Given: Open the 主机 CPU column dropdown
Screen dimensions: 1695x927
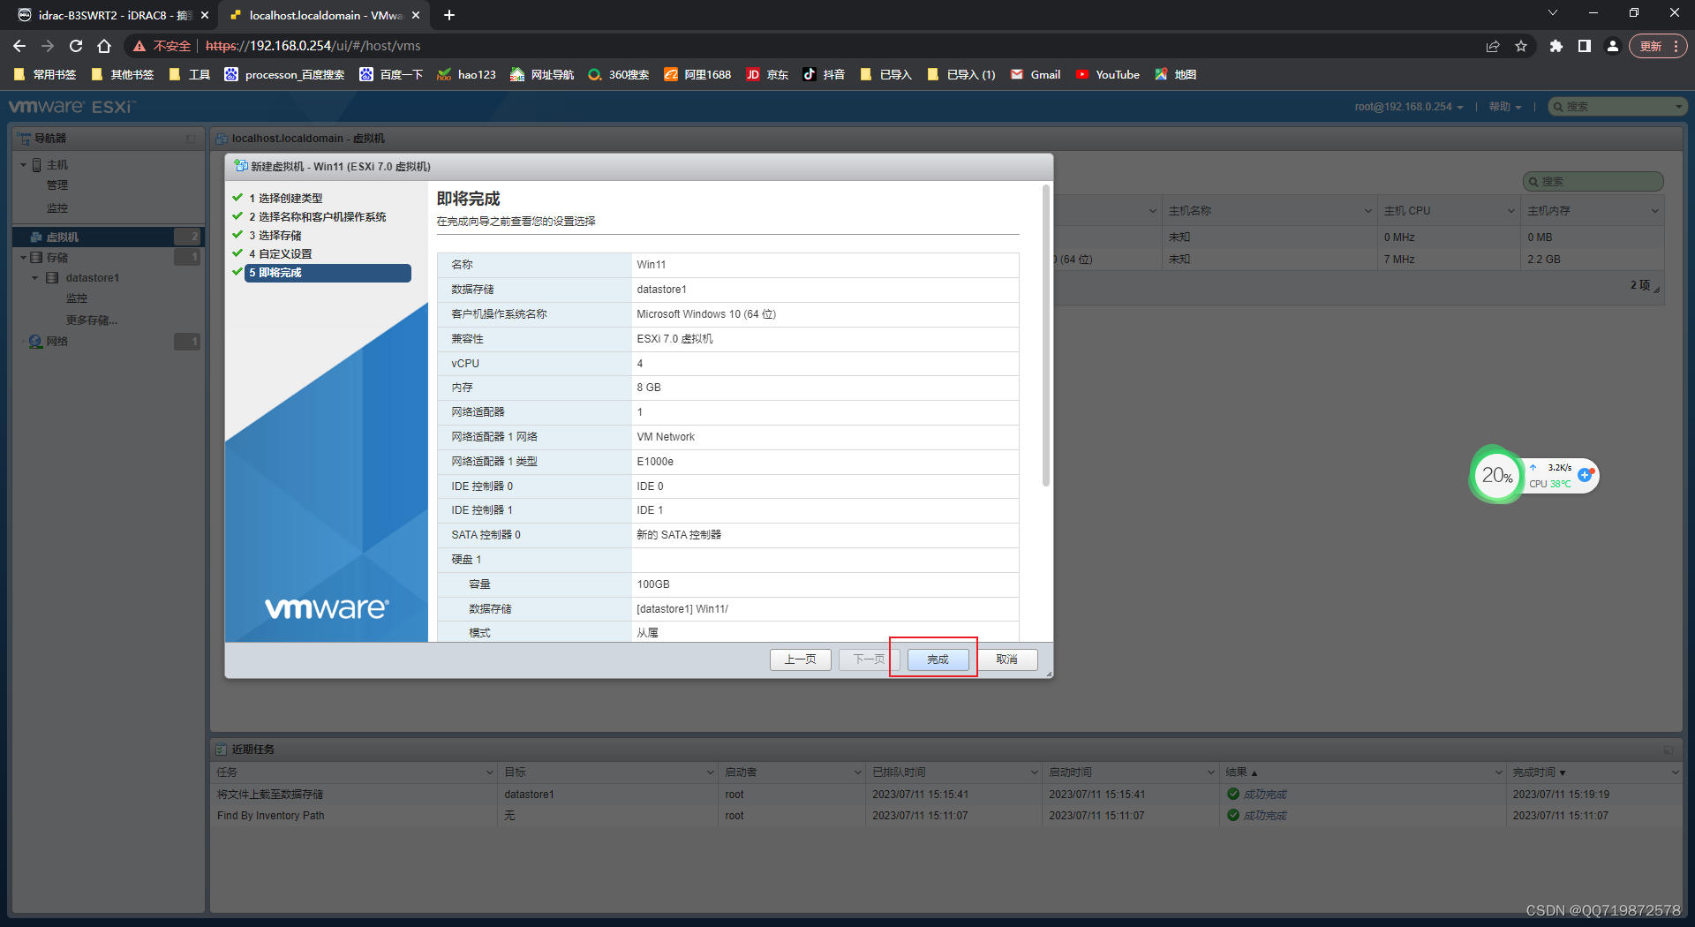Looking at the screenshot, I should pyautogui.click(x=1510, y=211).
